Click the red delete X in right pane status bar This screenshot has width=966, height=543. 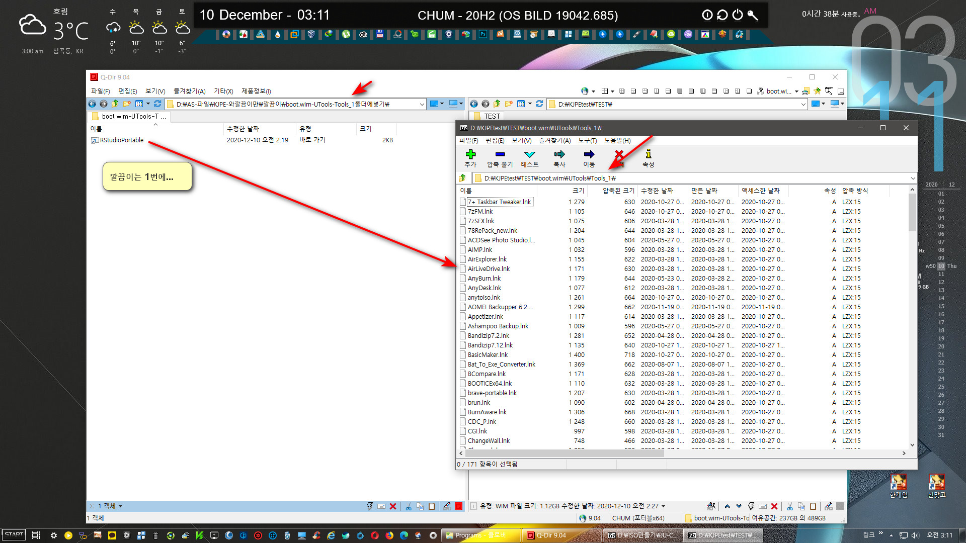pyautogui.click(x=774, y=506)
